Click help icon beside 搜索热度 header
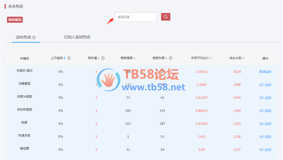Image resolution: width=283 pixels, height=160 pixels. [171, 58]
